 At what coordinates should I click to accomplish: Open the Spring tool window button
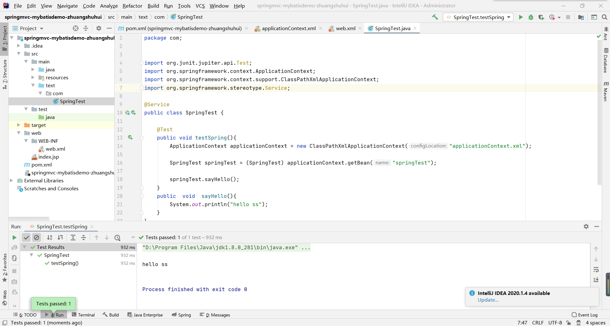pos(181,315)
